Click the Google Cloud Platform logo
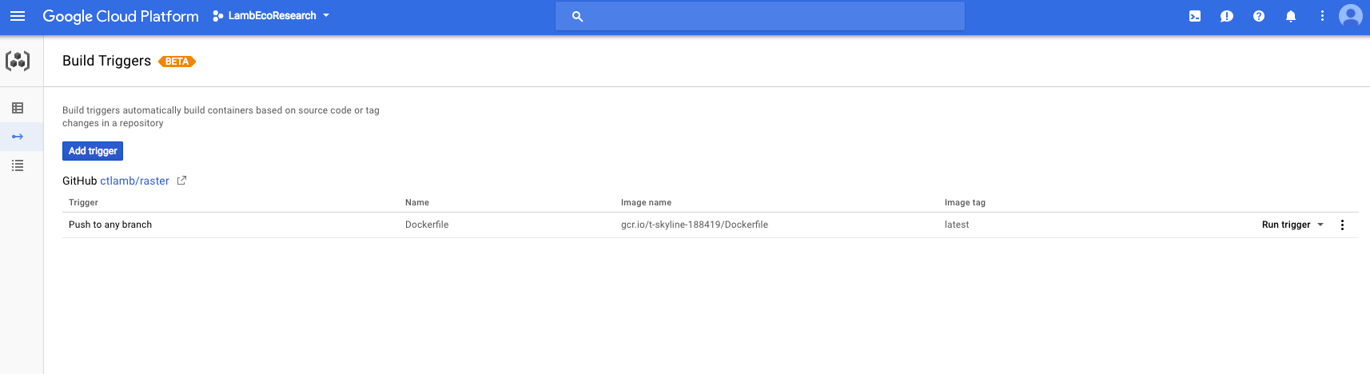 (x=121, y=16)
